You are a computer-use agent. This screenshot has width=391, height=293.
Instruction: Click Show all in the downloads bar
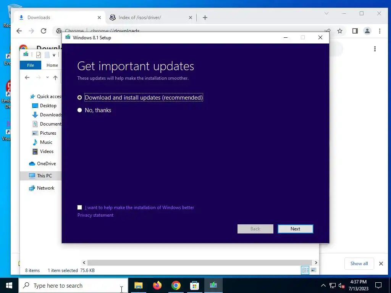tap(359, 263)
